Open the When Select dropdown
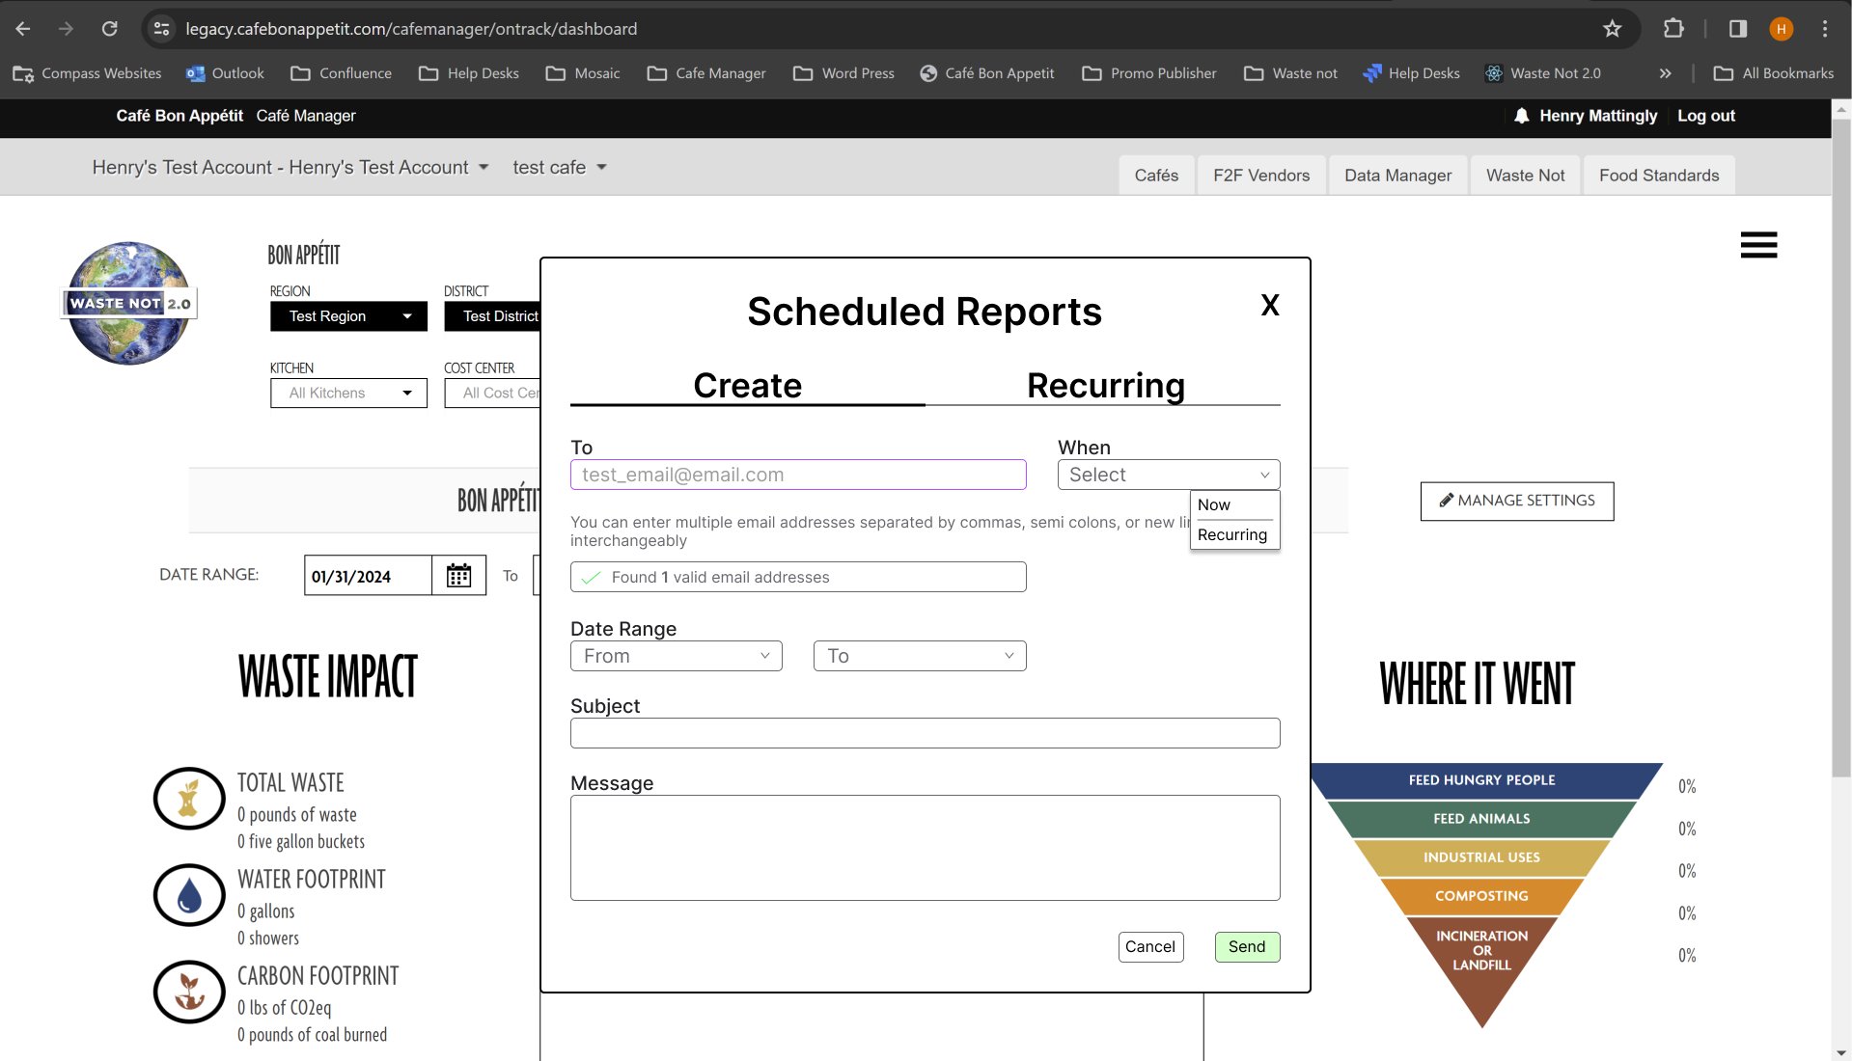Viewport: 1852px width, 1061px height. pyautogui.click(x=1169, y=475)
